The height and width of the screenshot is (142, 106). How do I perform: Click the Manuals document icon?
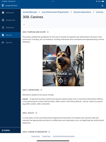3,35
